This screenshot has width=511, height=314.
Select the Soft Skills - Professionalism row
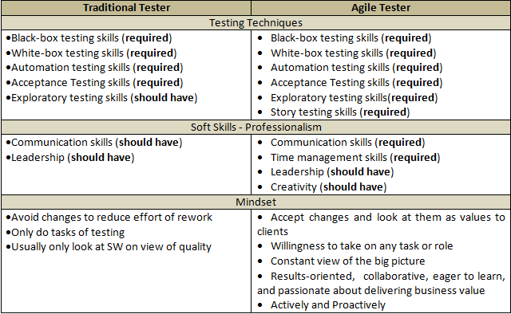click(255, 127)
